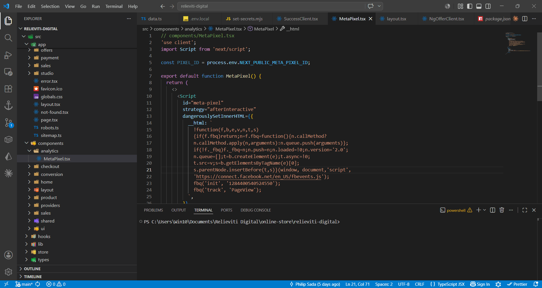542x288 pixels.
Task: Maximize the panel size
Action: coord(525,210)
